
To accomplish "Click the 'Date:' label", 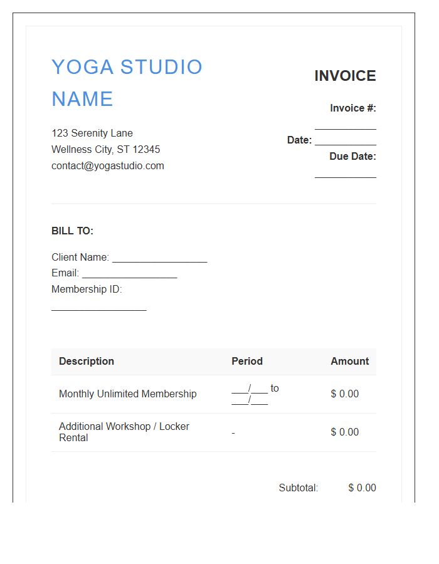I will click(x=299, y=140).
